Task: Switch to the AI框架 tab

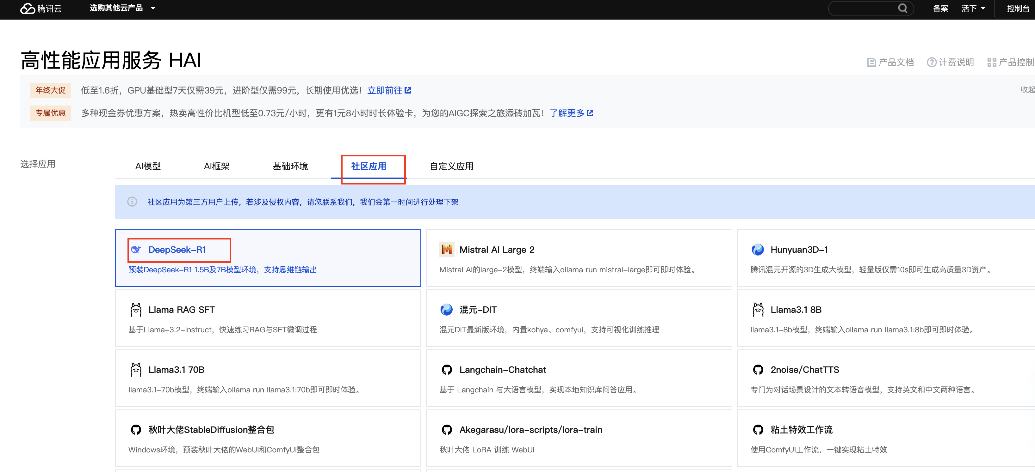Action: 217,166
